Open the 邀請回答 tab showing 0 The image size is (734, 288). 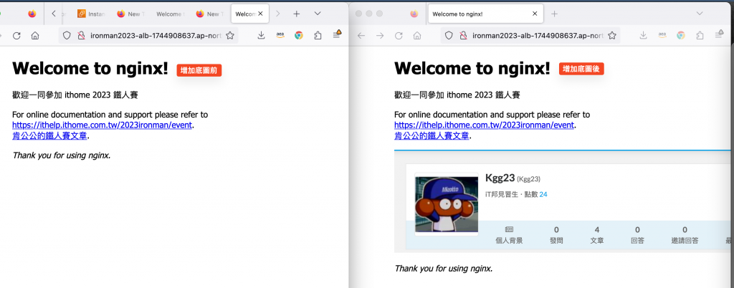[x=685, y=235]
